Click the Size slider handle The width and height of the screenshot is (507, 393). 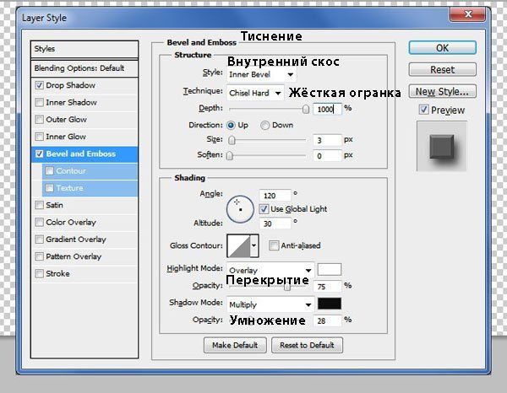(232, 140)
